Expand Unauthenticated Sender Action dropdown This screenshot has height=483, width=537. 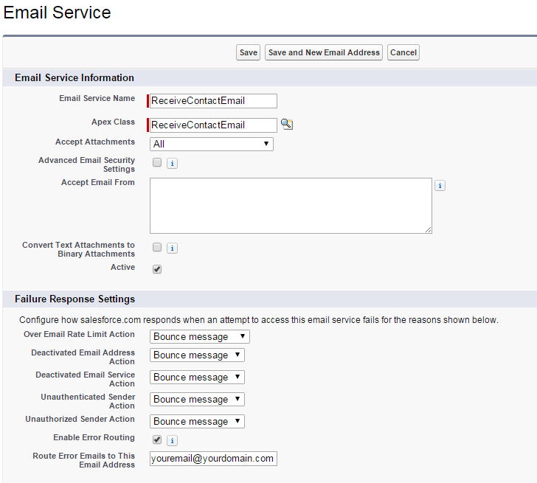click(x=197, y=399)
